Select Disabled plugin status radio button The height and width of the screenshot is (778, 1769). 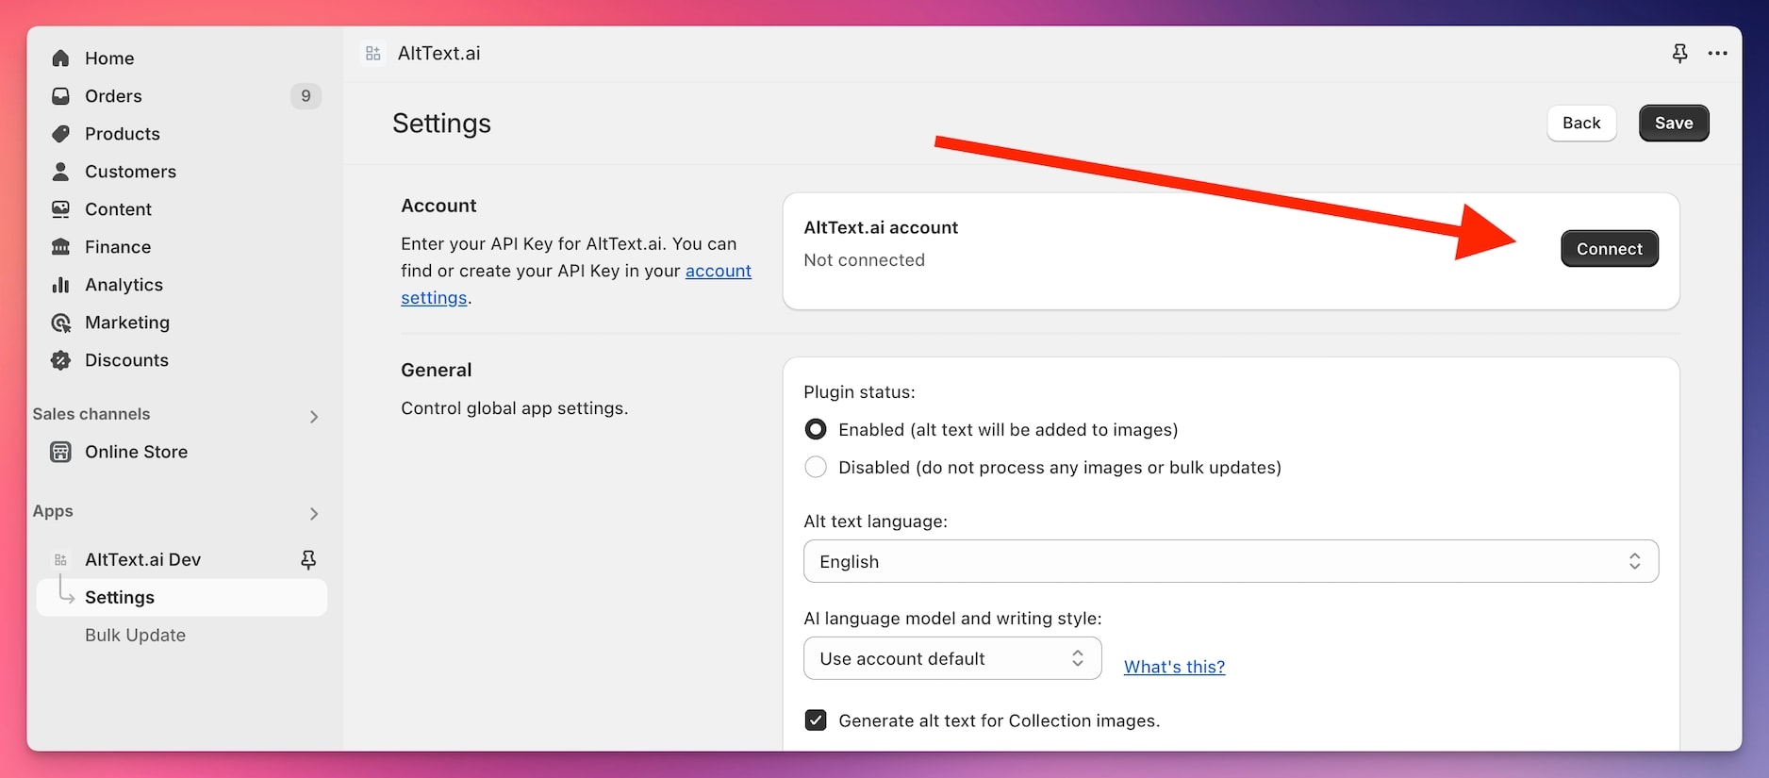click(816, 468)
